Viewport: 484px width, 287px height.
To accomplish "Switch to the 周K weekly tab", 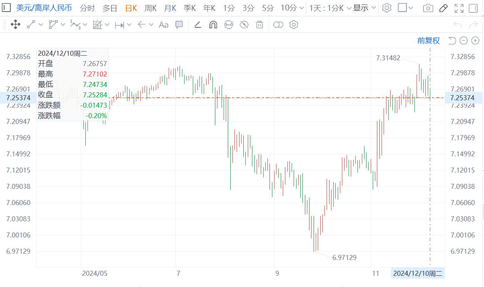I will point(150,8).
